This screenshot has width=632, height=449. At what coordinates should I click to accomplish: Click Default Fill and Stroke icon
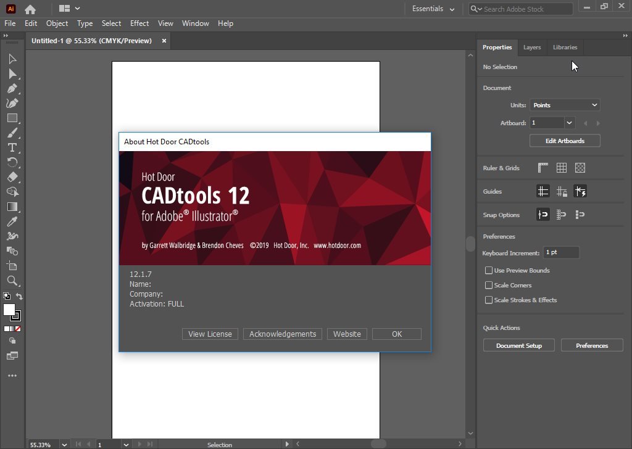pyautogui.click(x=6, y=296)
